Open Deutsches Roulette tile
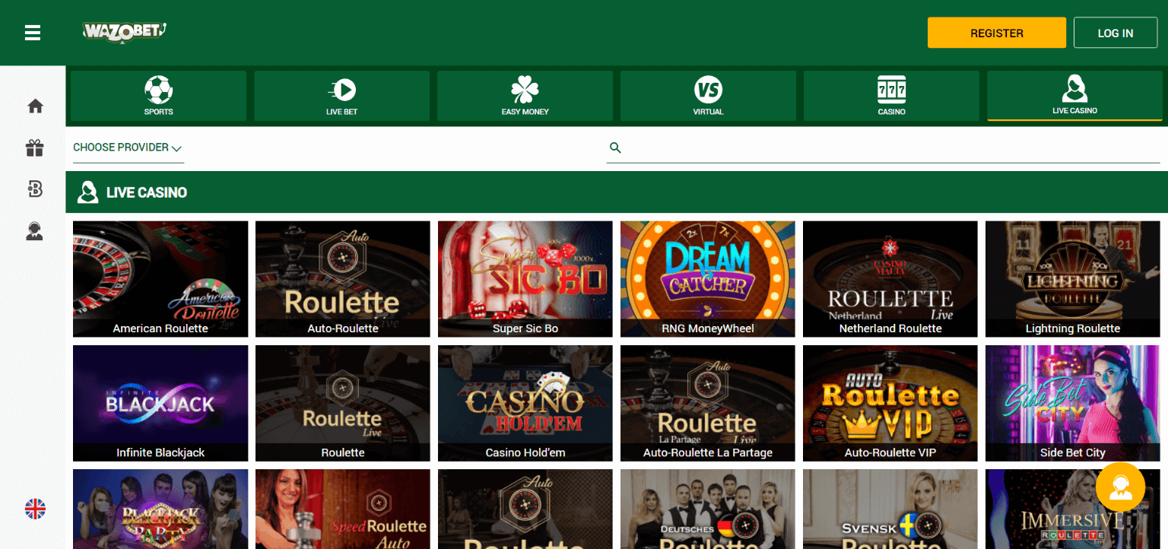 708,509
